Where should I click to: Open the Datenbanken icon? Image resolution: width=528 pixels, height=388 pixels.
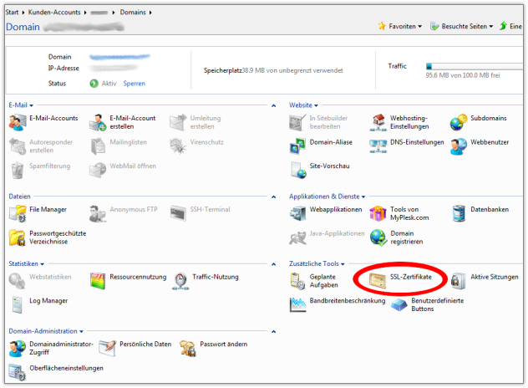pyautogui.click(x=458, y=212)
